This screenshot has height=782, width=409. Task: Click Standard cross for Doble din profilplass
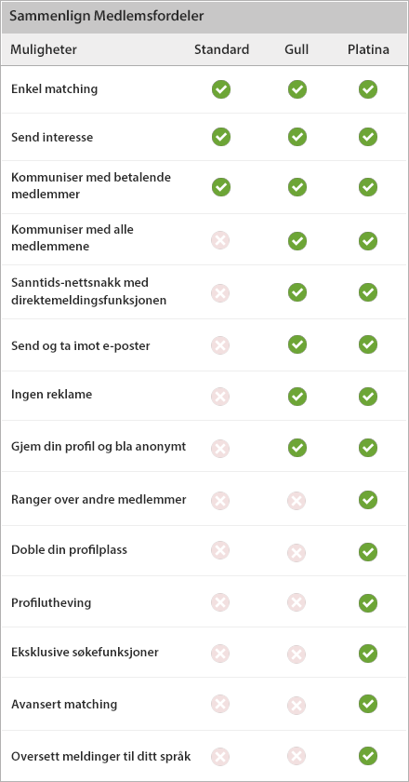pos(220,550)
